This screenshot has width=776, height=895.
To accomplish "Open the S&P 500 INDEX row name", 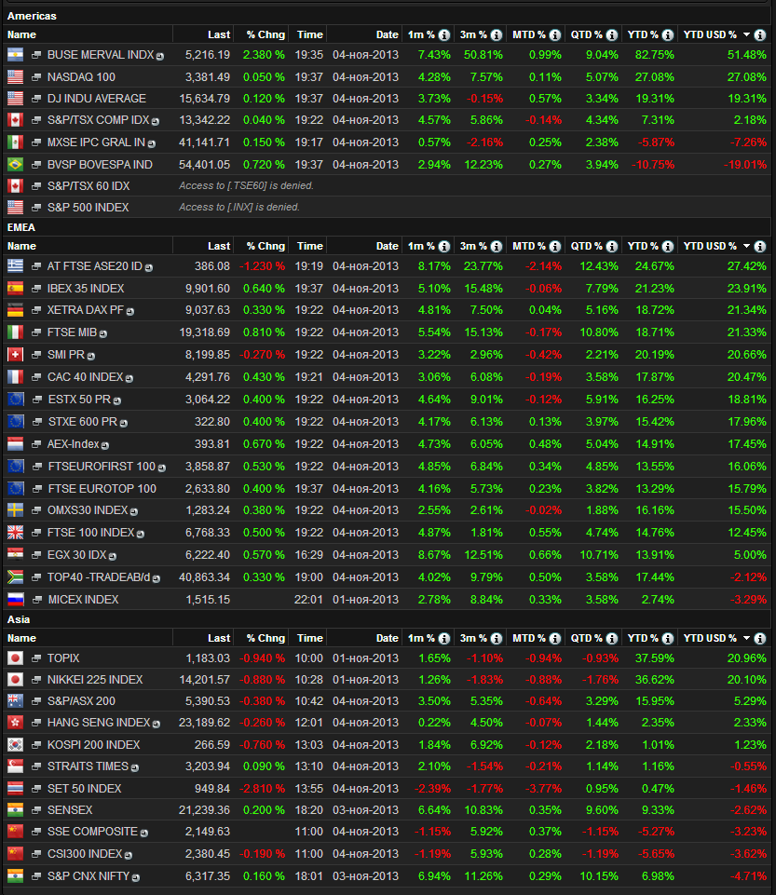I will (88, 208).
